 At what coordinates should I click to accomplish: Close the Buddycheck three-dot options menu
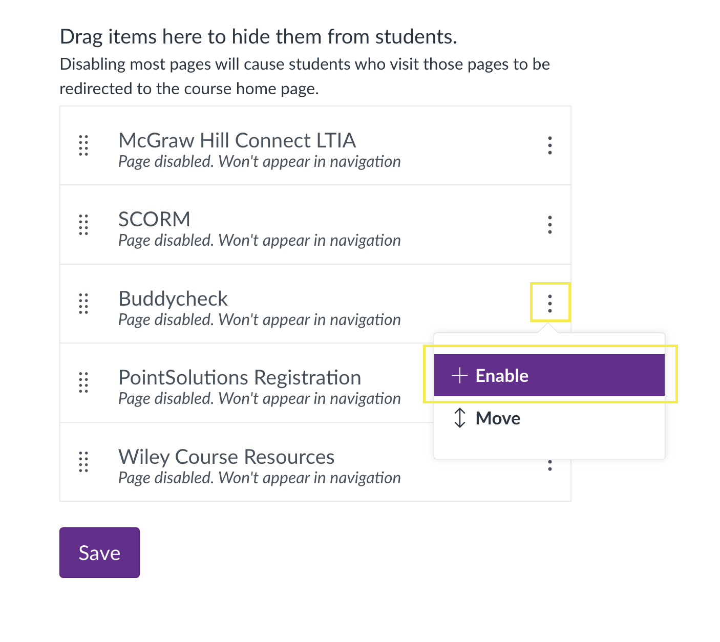(549, 303)
